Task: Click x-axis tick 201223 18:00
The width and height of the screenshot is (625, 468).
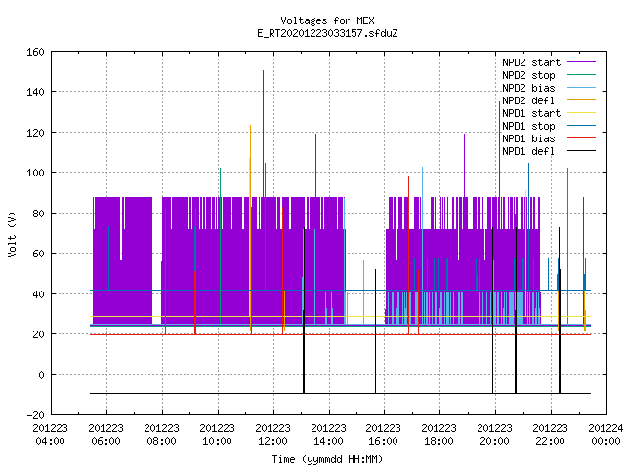Action: click(x=438, y=435)
